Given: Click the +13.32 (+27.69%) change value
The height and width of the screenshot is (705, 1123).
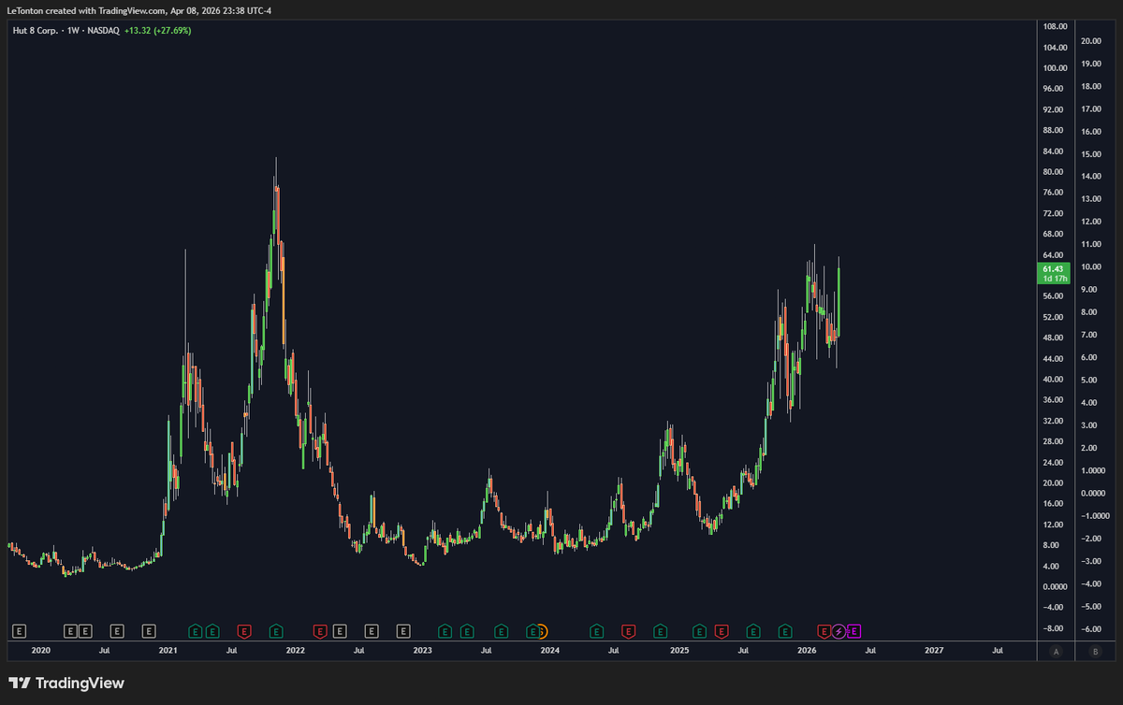Looking at the screenshot, I should tap(157, 30).
